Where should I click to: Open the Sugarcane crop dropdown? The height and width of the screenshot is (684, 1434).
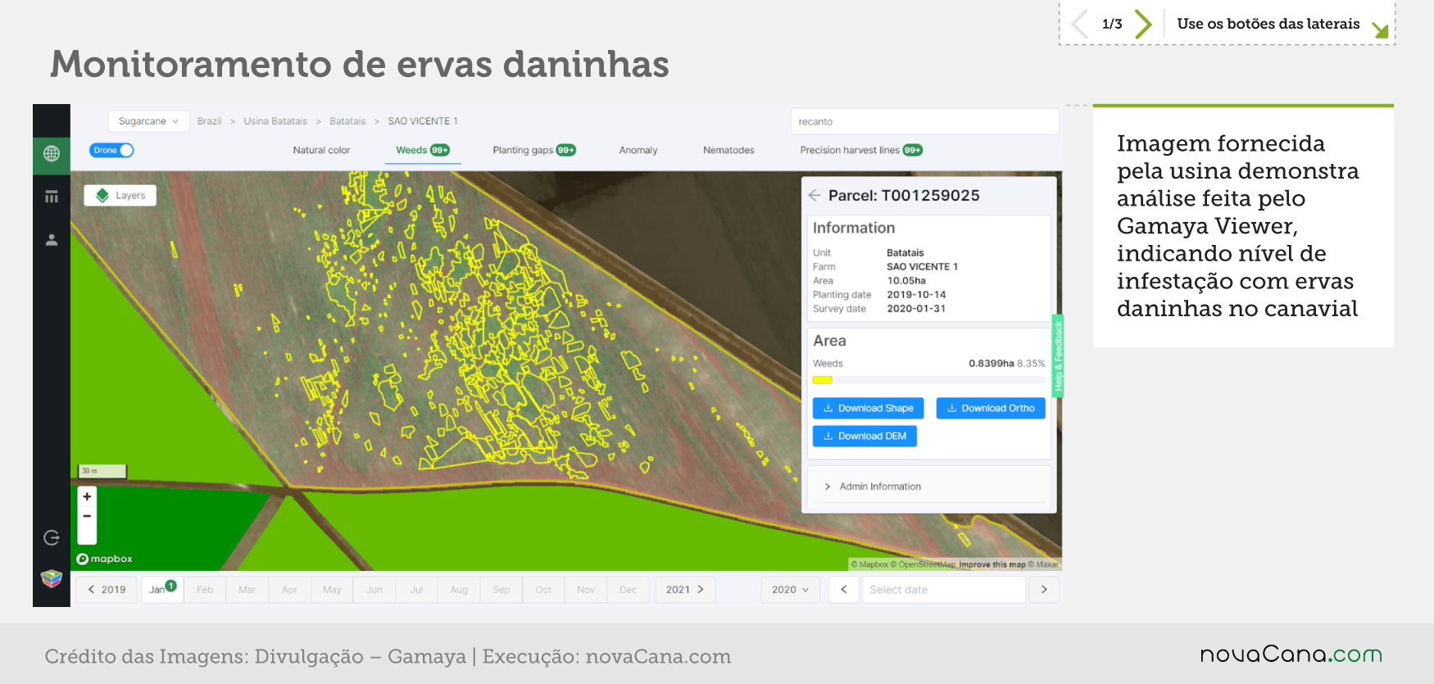(148, 121)
